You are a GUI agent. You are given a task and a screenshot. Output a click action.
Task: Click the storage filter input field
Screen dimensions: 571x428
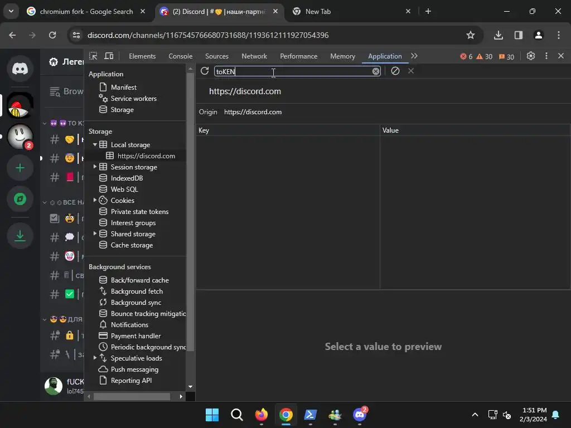pos(297,71)
